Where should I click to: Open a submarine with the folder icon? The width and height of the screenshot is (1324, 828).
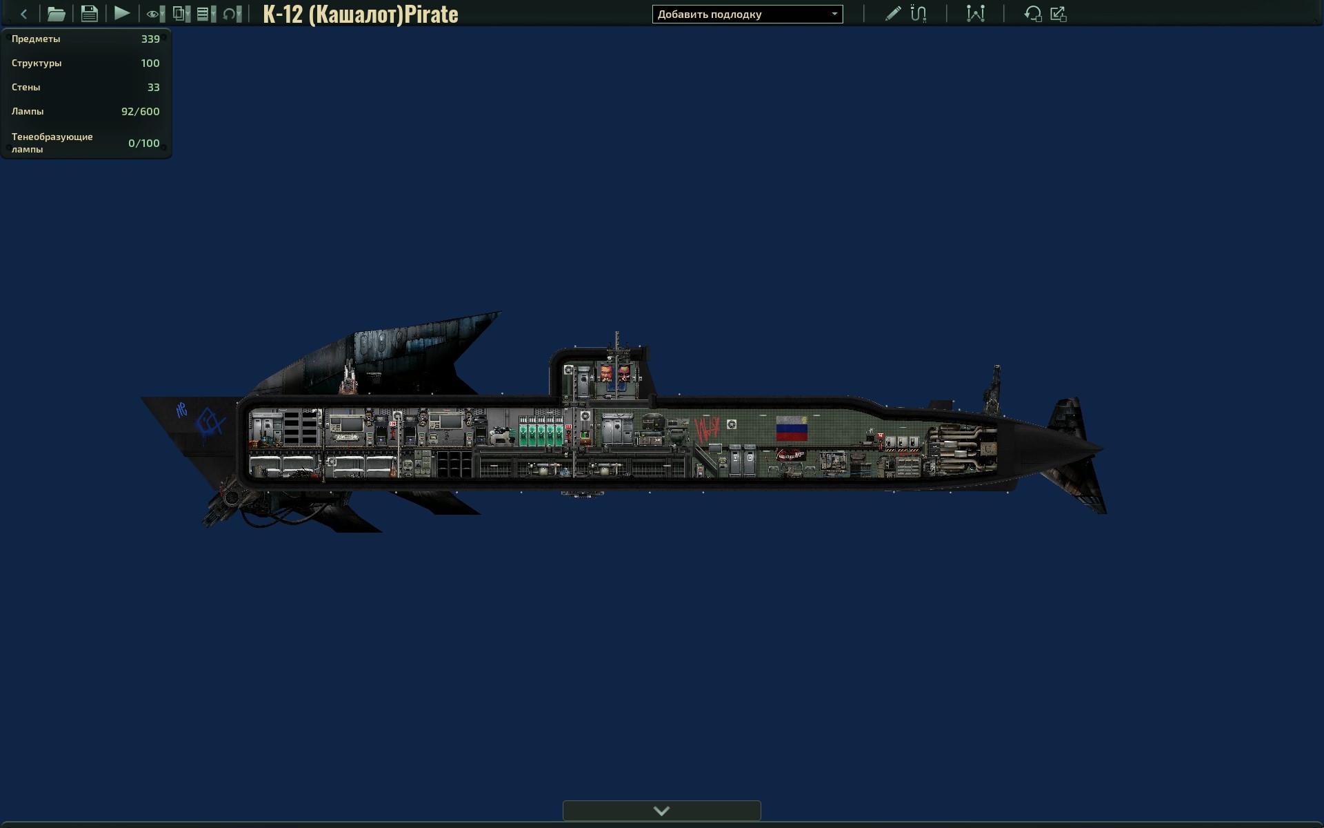click(57, 14)
